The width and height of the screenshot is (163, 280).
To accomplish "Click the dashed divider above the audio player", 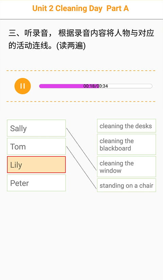I will [81, 71].
